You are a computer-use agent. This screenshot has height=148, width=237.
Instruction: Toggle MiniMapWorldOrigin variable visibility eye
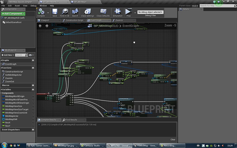tap(33, 96)
